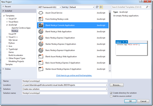
Task: Click the Blank Node.js Console Application icon
Action: [x=41, y=25]
